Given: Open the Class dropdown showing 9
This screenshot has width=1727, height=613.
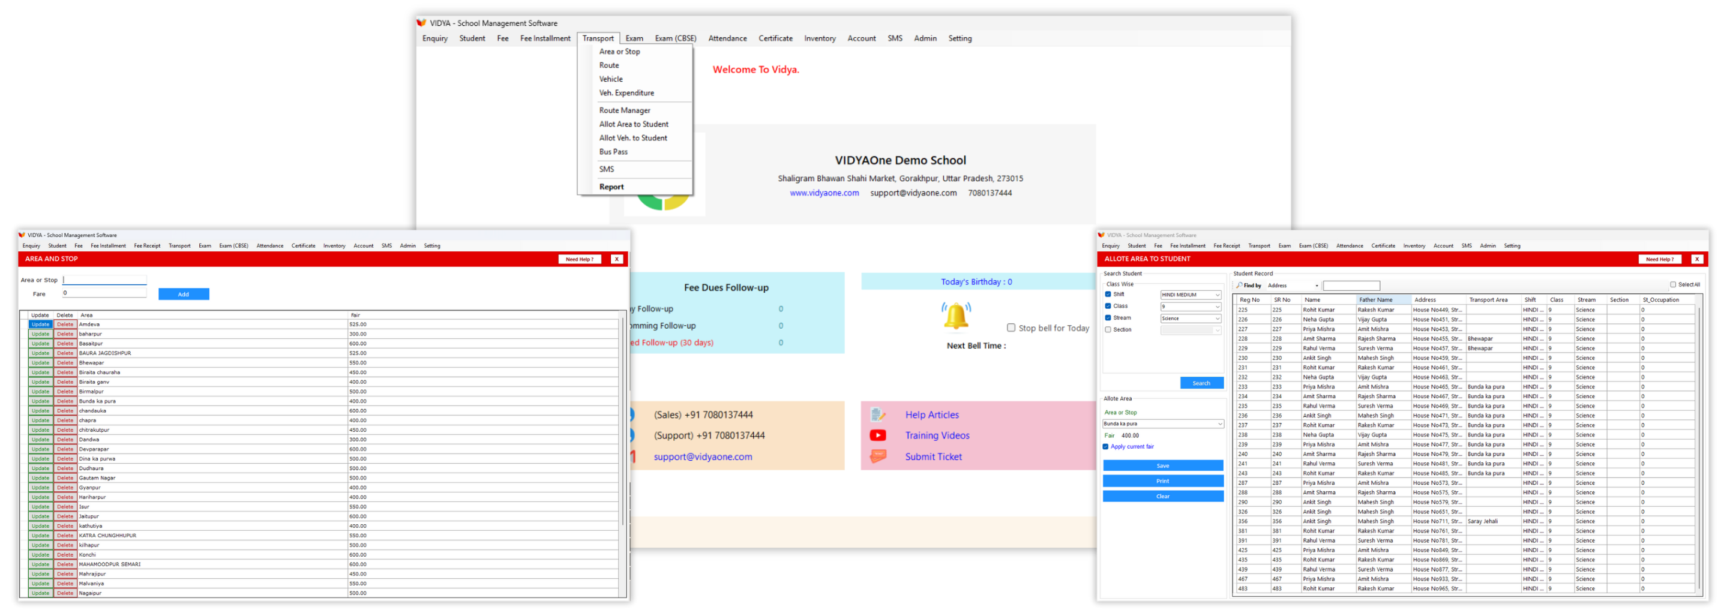Looking at the screenshot, I should click(1191, 307).
